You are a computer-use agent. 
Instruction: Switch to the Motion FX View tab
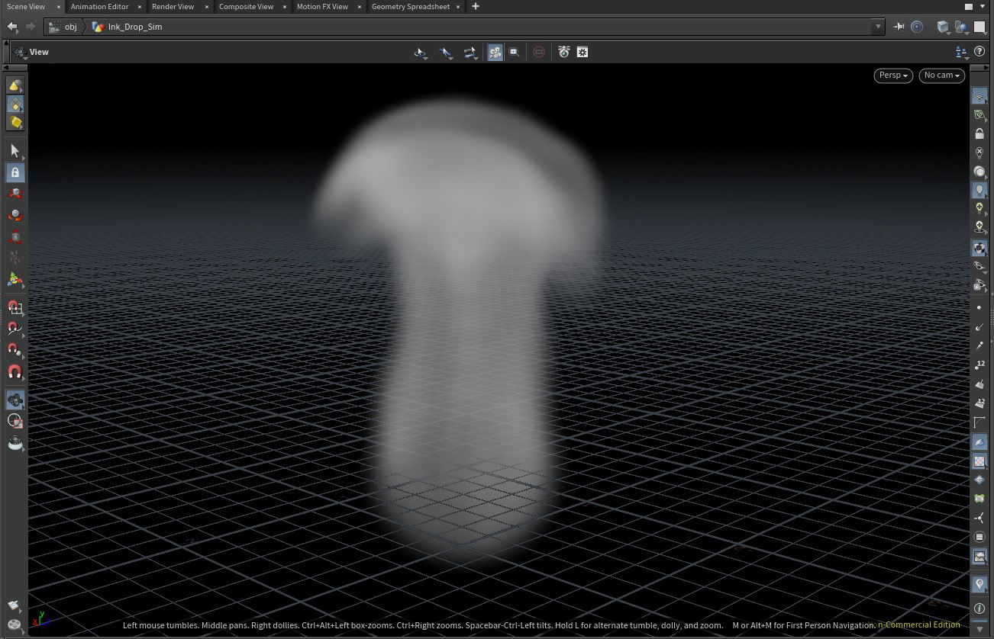[322, 6]
